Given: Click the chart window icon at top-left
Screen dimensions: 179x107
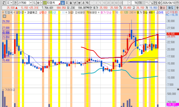Looking at the screenshot, I should click(x=2, y=2).
